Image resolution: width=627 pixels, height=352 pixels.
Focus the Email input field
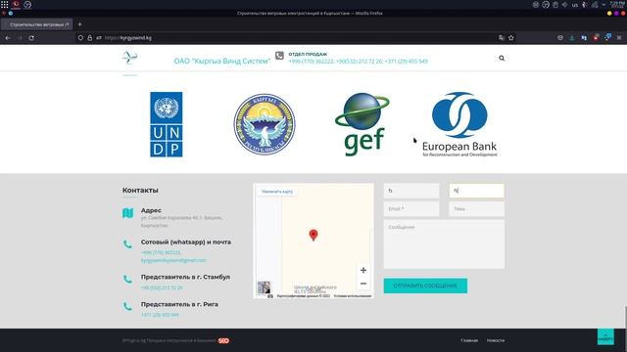click(411, 208)
